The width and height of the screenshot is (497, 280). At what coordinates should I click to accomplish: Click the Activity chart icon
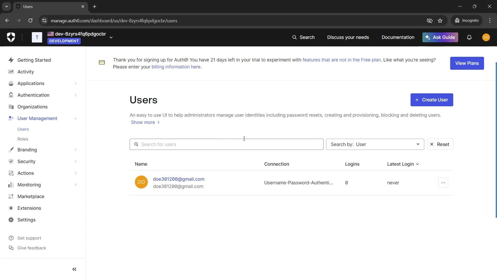(x=11, y=72)
